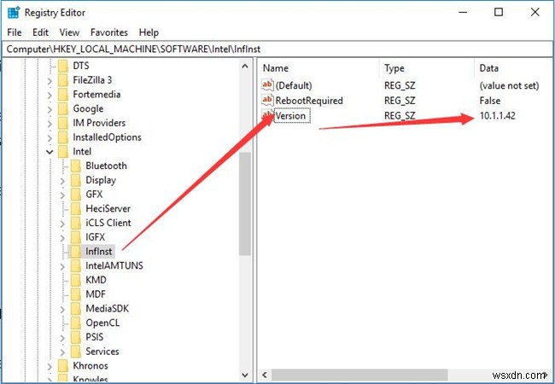Expand the FileZilla 3 key
Image resolution: width=555 pixels, height=384 pixels.
(x=50, y=80)
